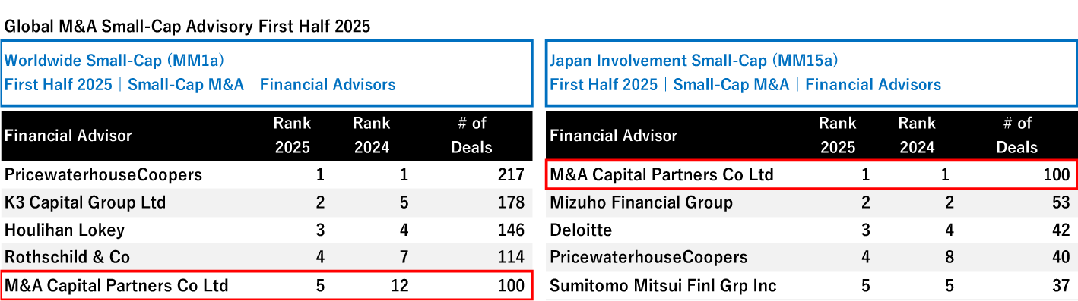Click the Rothschild & Co row
This screenshot has height=301, width=1078.
266,258
